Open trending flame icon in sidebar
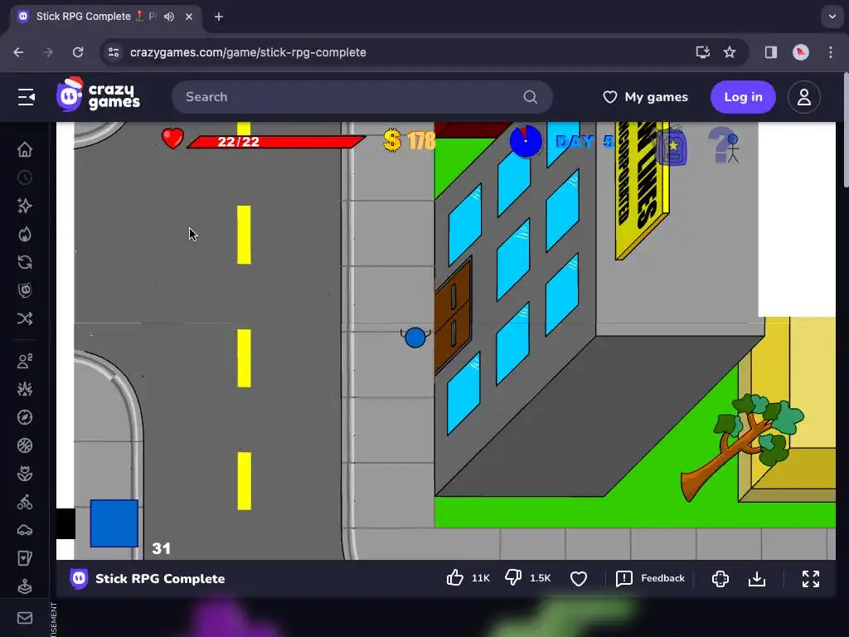 25,234
